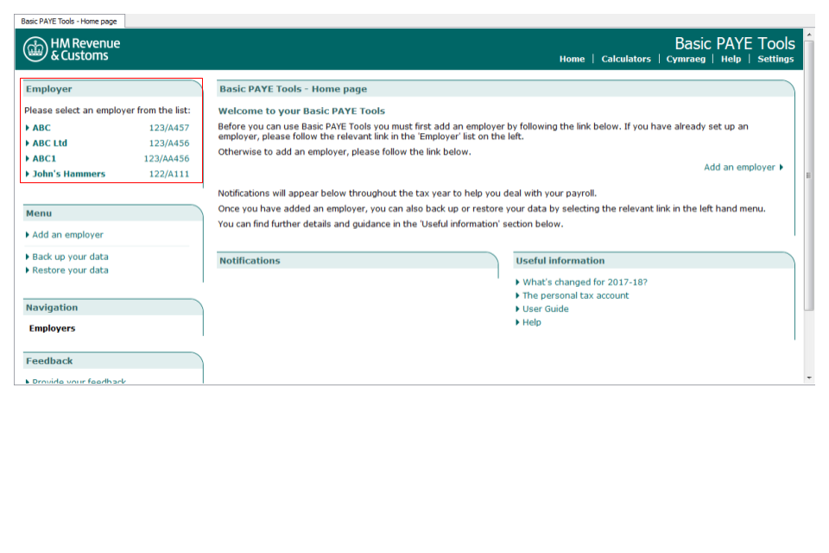Screen dimensions: 829x553
Task: Click the arrow icon next to John's Hammers
Action: 27,174
